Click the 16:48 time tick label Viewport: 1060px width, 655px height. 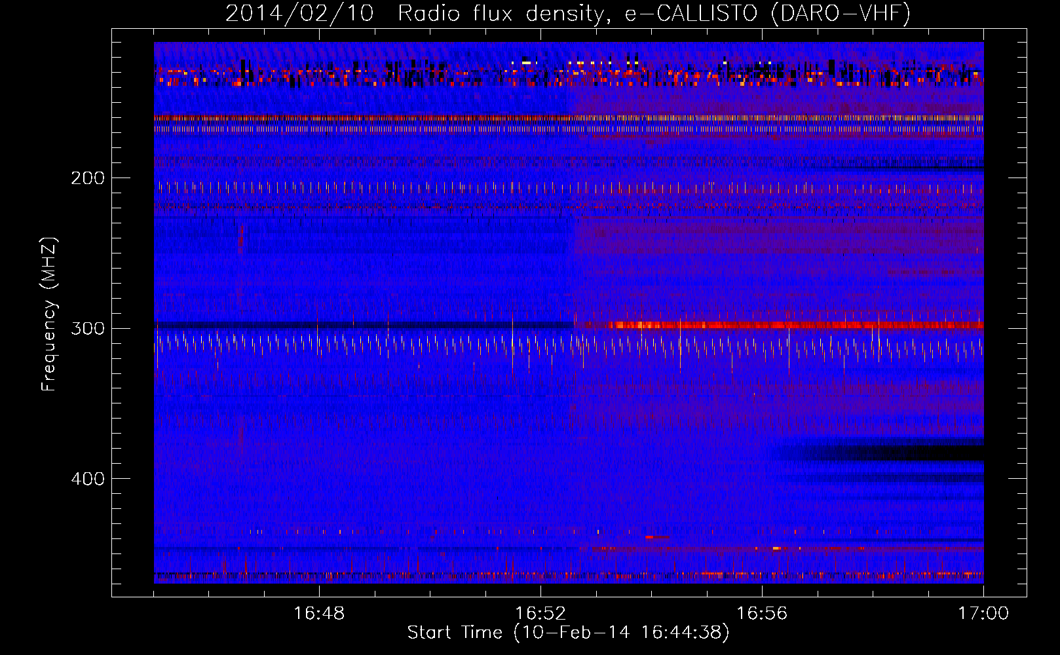[319, 614]
